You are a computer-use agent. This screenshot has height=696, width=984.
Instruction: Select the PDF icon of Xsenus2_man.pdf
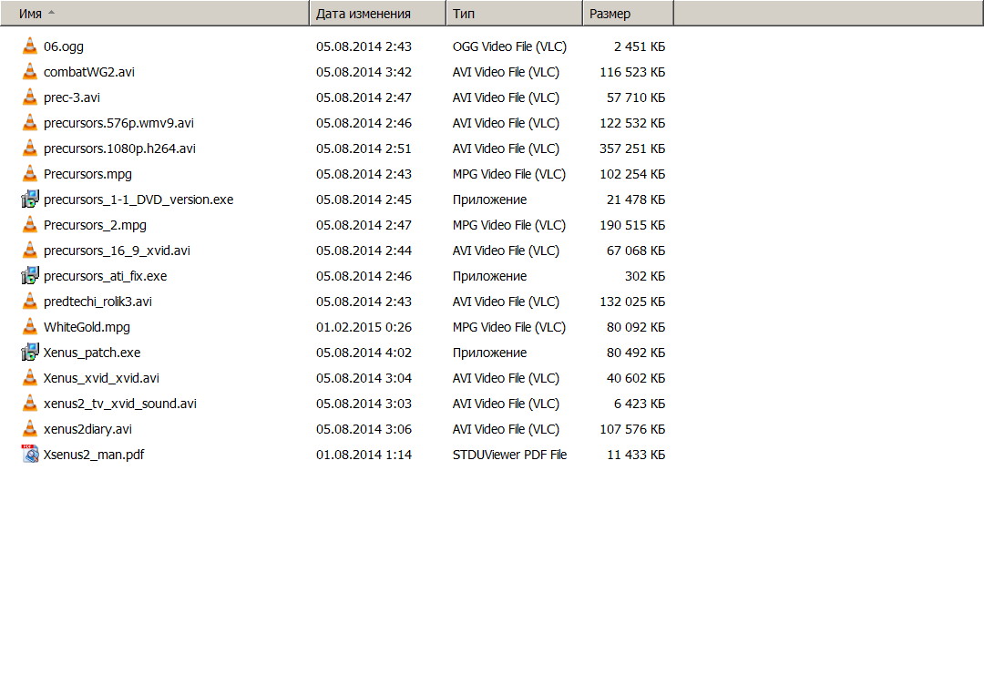point(29,454)
